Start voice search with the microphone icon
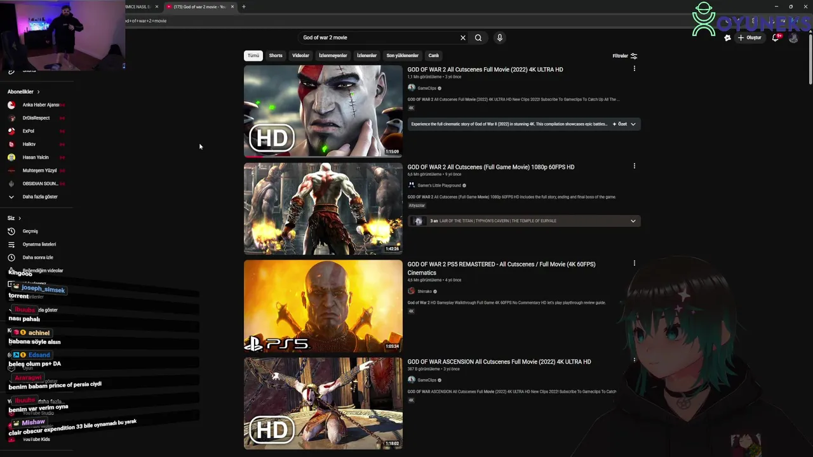Image resolution: width=813 pixels, height=457 pixels. (500, 37)
